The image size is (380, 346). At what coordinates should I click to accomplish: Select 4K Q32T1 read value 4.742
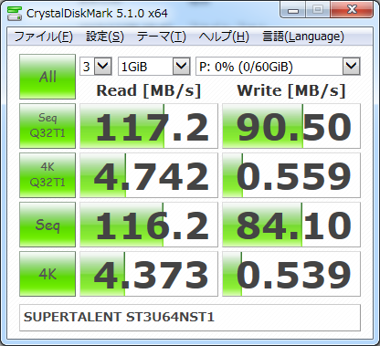(x=149, y=175)
